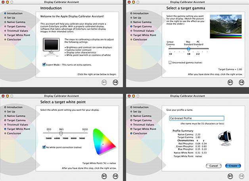The width and height of the screenshot is (249, 181).
Task: Enable the Uncorrected gamma (native) checkbox
Action: click(170, 62)
